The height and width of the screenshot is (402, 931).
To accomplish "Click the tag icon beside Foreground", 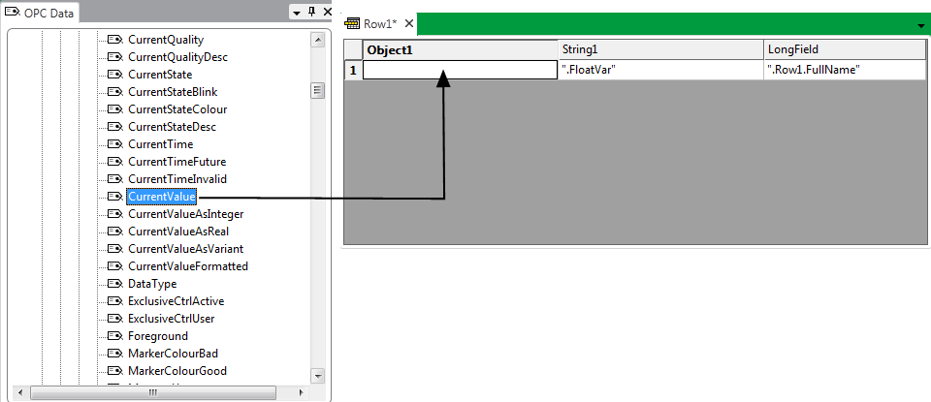I will pos(114,336).
